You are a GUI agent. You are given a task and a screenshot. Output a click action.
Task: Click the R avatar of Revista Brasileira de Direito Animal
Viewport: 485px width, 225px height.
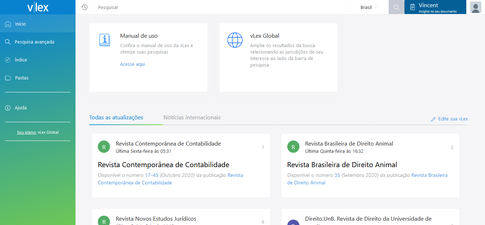point(293,147)
